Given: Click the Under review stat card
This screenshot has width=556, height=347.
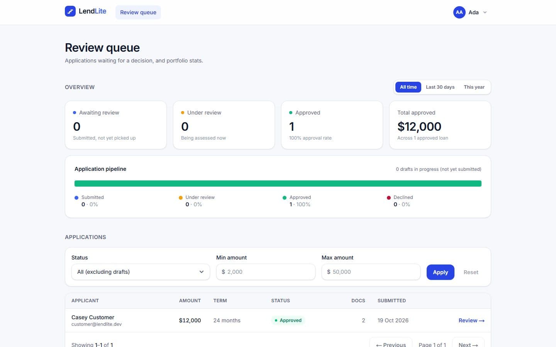Looking at the screenshot, I should [x=224, y=125].
